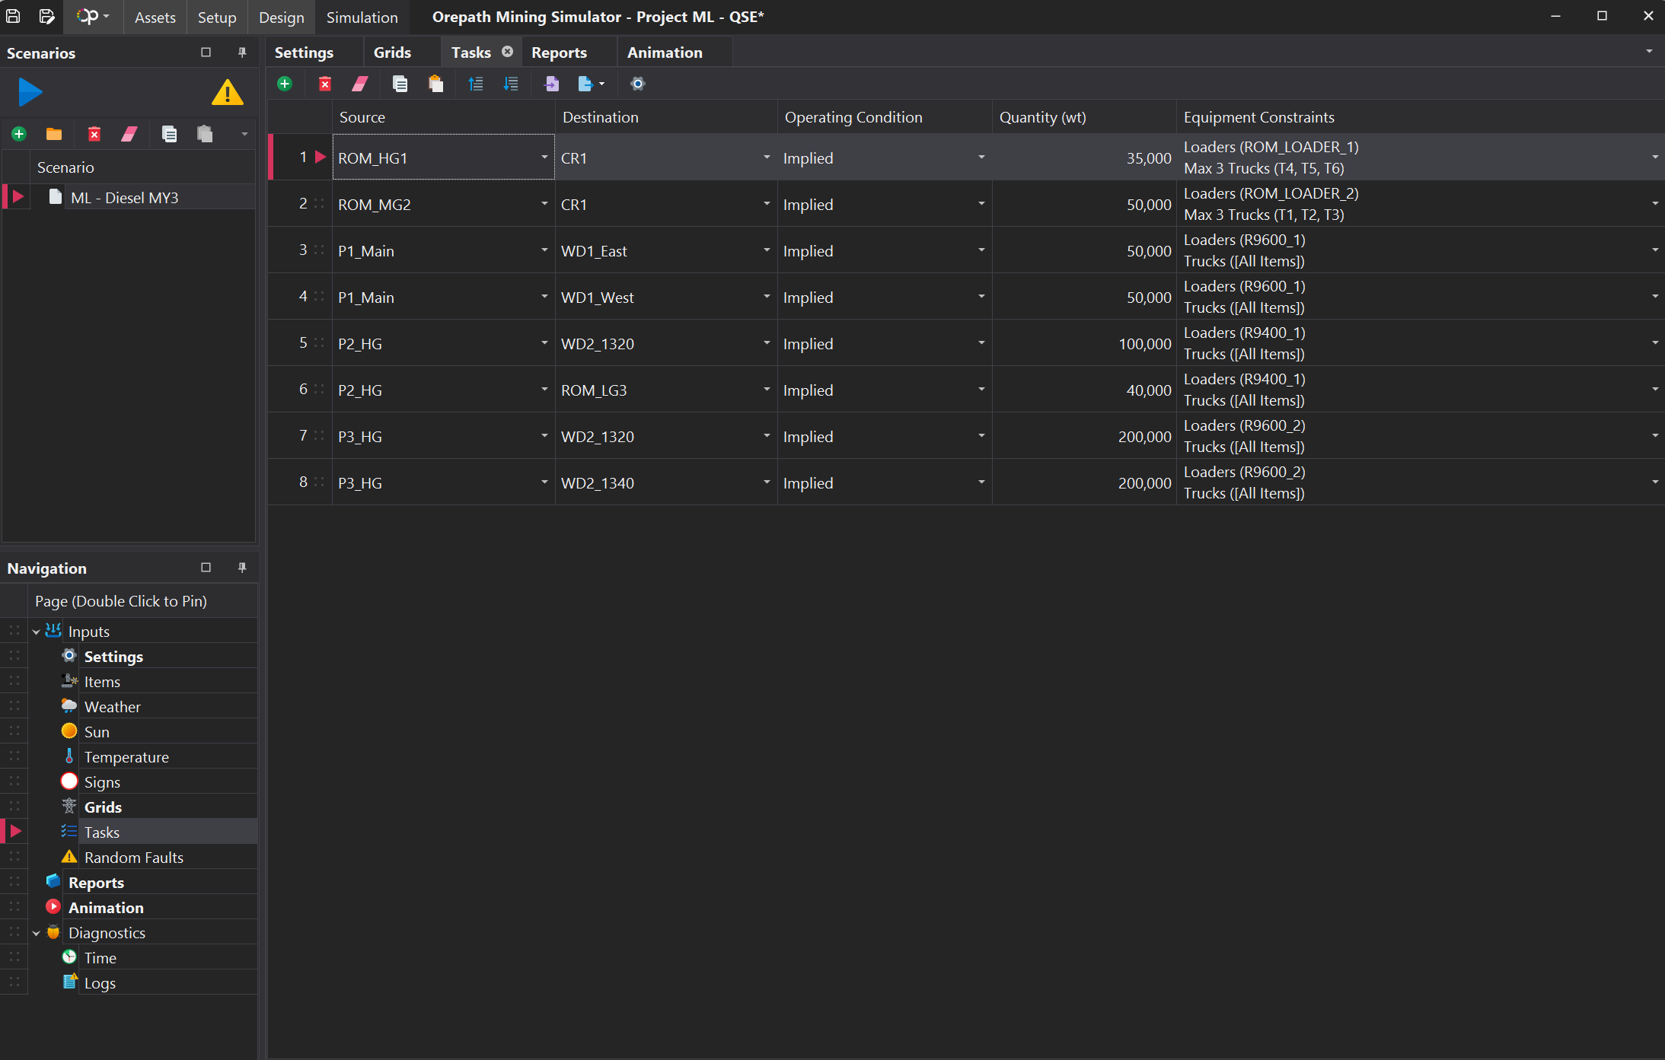
Task: Open the Setup menu
Action: pyautogui.click(x=217, y=17)
